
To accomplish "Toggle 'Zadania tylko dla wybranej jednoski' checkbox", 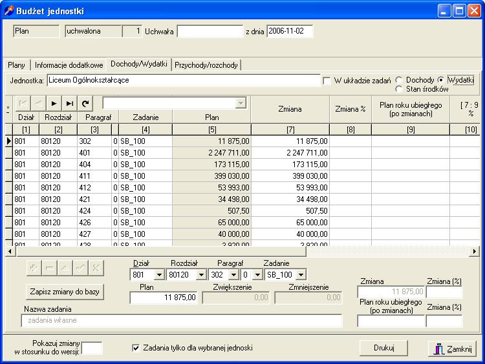I will tap(136, 348).
